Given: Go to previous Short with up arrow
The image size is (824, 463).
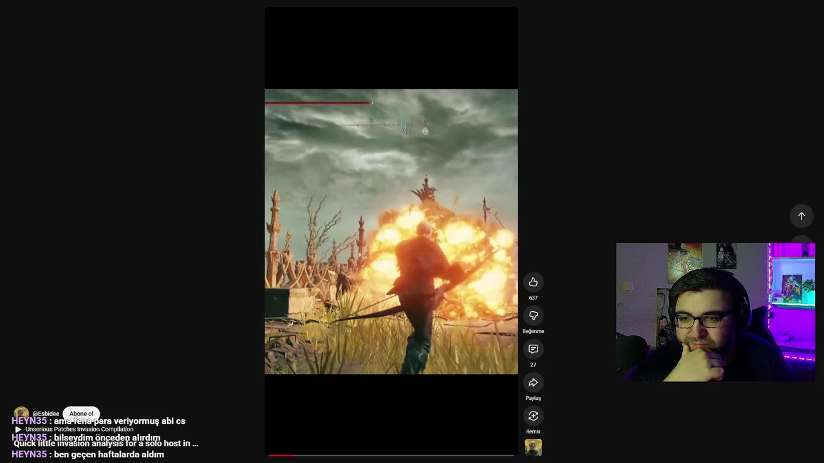Looking at the screenshot, I should click(801, 216).
